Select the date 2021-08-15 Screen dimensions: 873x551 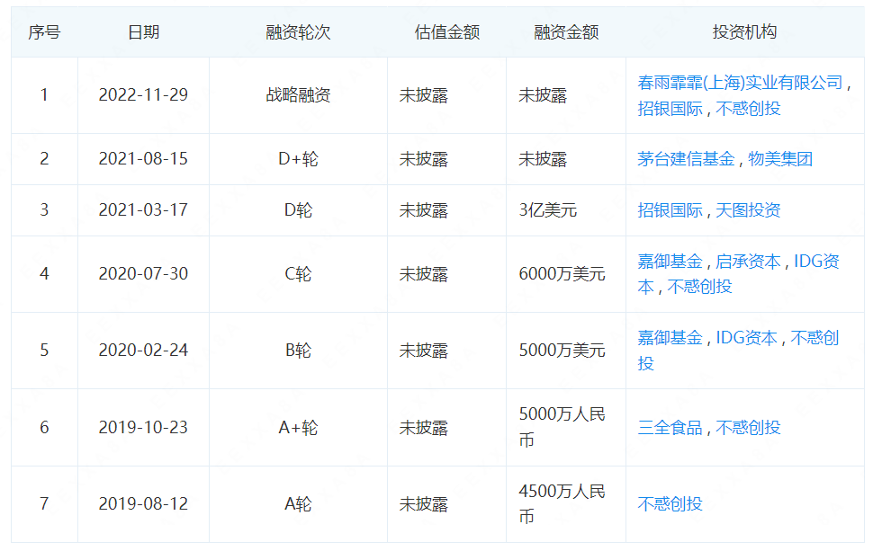tap(143, 159)
